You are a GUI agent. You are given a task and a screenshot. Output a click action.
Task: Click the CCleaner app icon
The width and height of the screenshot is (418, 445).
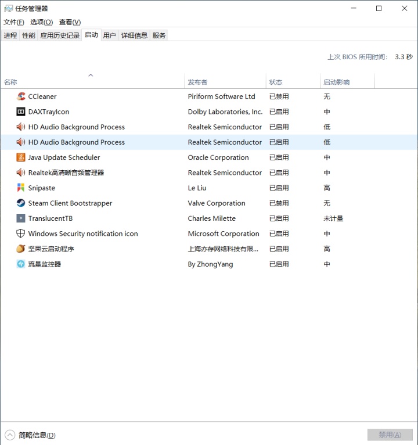click(x=21, y=96)
